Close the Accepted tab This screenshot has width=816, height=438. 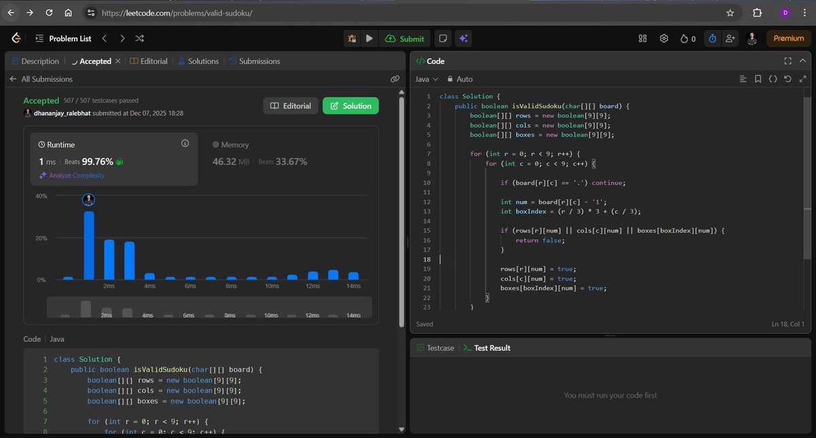(118, 61)
